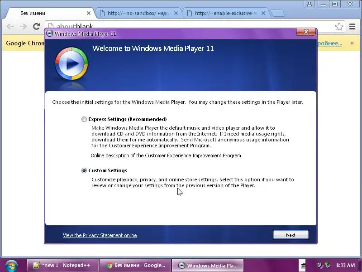Image resolution: width=362 pixels, height=272 pixels.
Task: Click the Next button in the setup dialog
Action: tap(291, 235)
